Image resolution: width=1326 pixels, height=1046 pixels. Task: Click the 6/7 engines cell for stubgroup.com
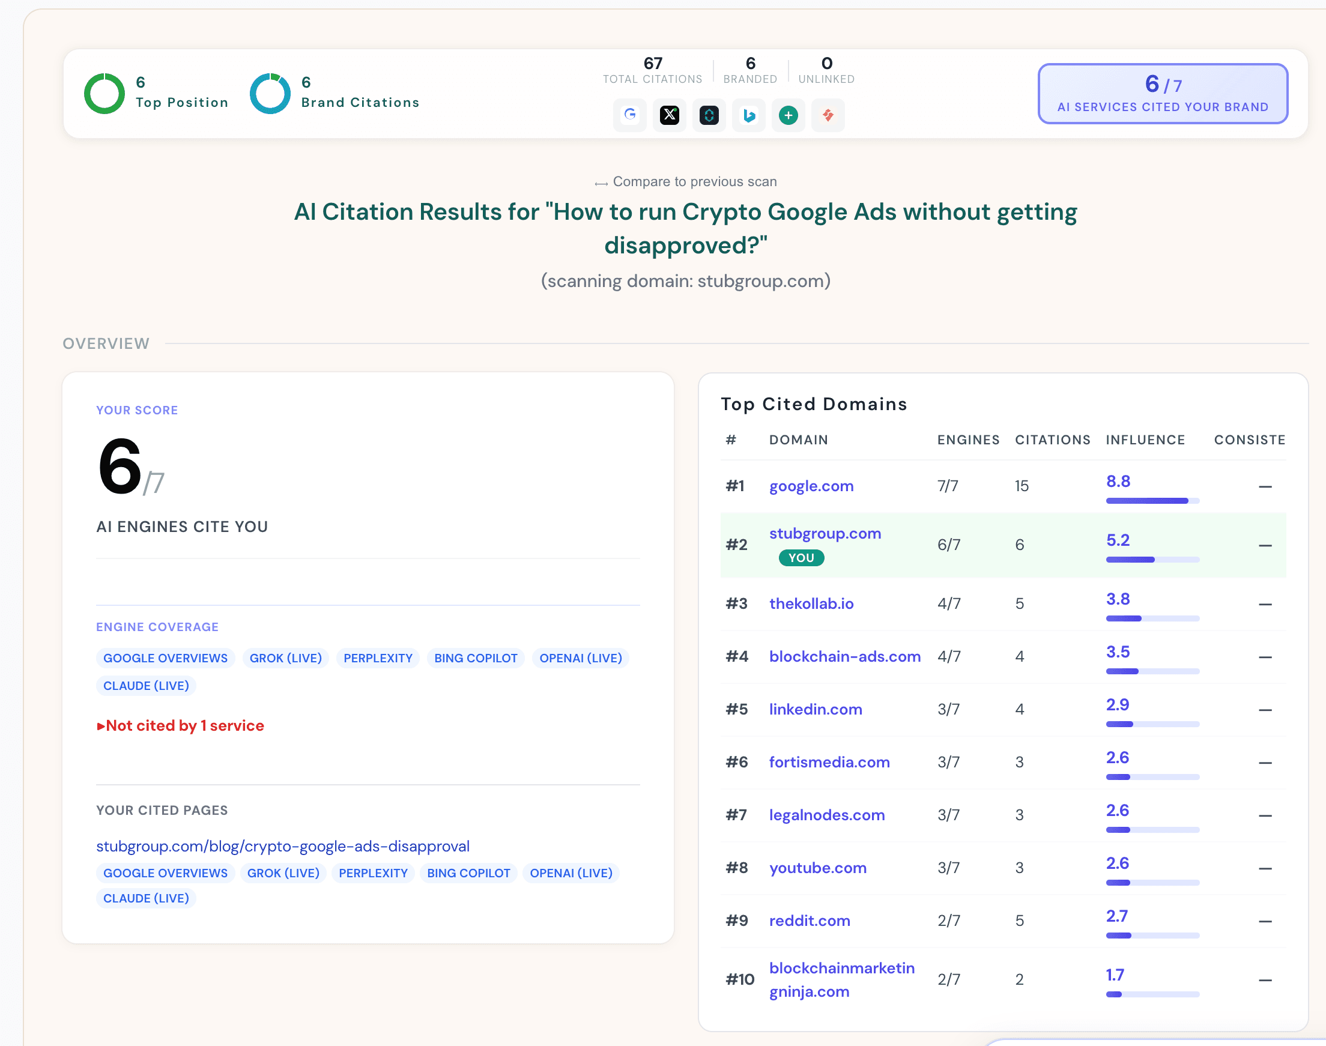click(x=948, y=545)
